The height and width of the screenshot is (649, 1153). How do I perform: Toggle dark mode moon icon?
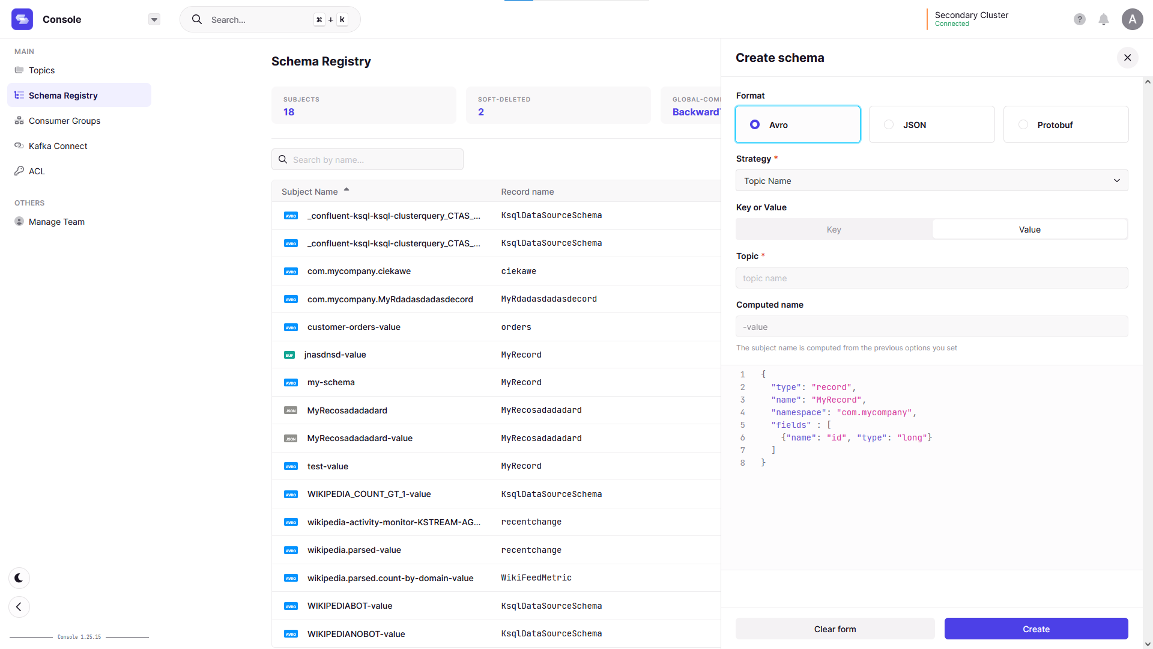coord(19,578)
